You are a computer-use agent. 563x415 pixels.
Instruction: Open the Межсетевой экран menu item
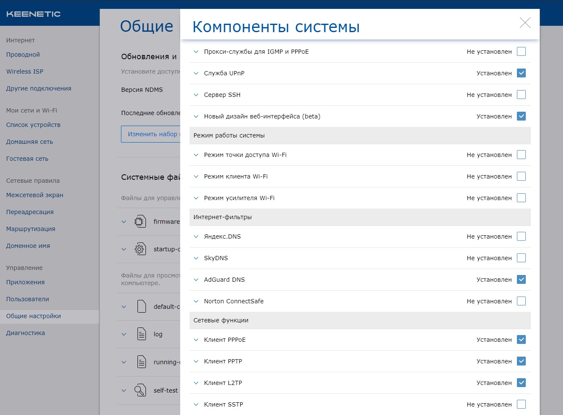point(35,195)
